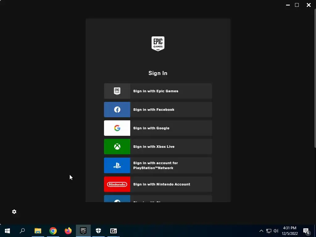Open the notification center icon
The image size is (316, 237).
point(306,231)
